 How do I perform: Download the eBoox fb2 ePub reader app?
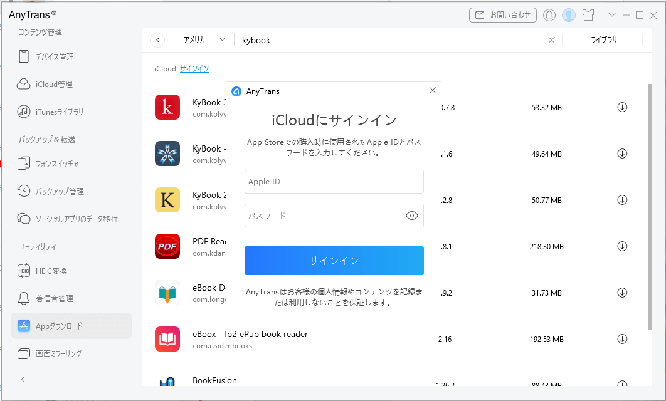pyautogui.click(x=622, y=338)
